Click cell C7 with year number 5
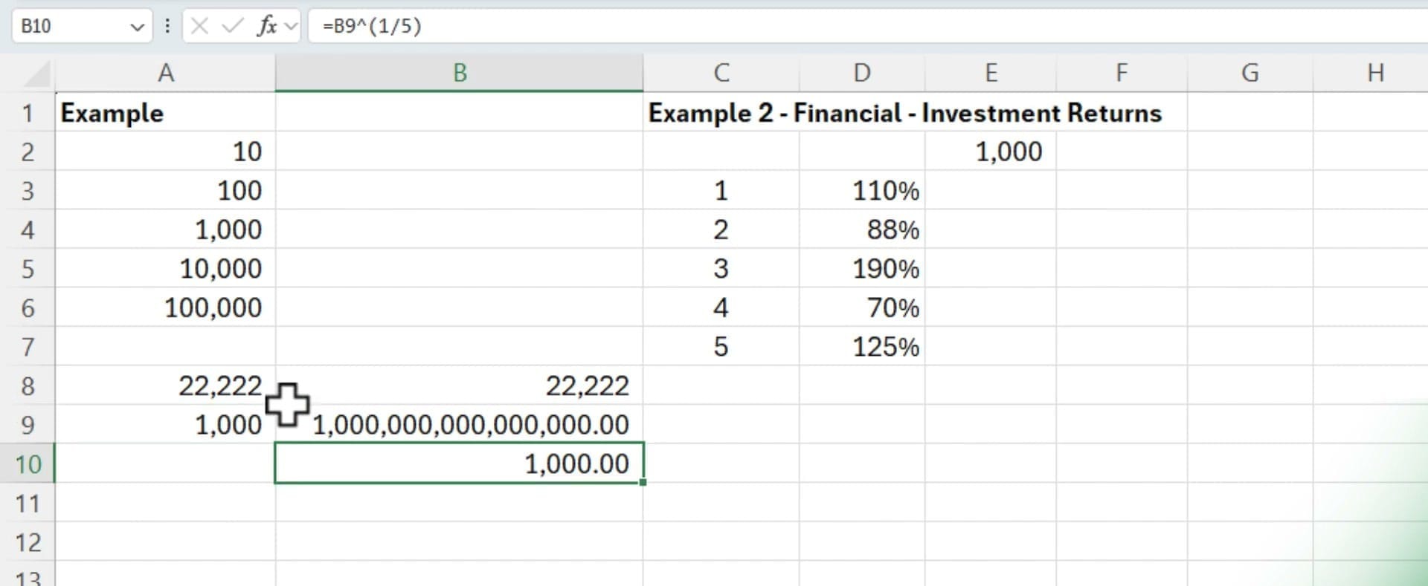1428x586 pixels. (721, 347)
